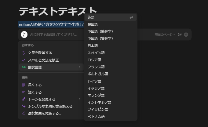Click the lines icon beside 長くする

24,85
